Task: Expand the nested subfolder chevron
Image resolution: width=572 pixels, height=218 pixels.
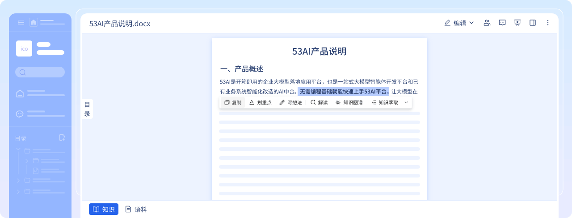Action: (27, 161)
